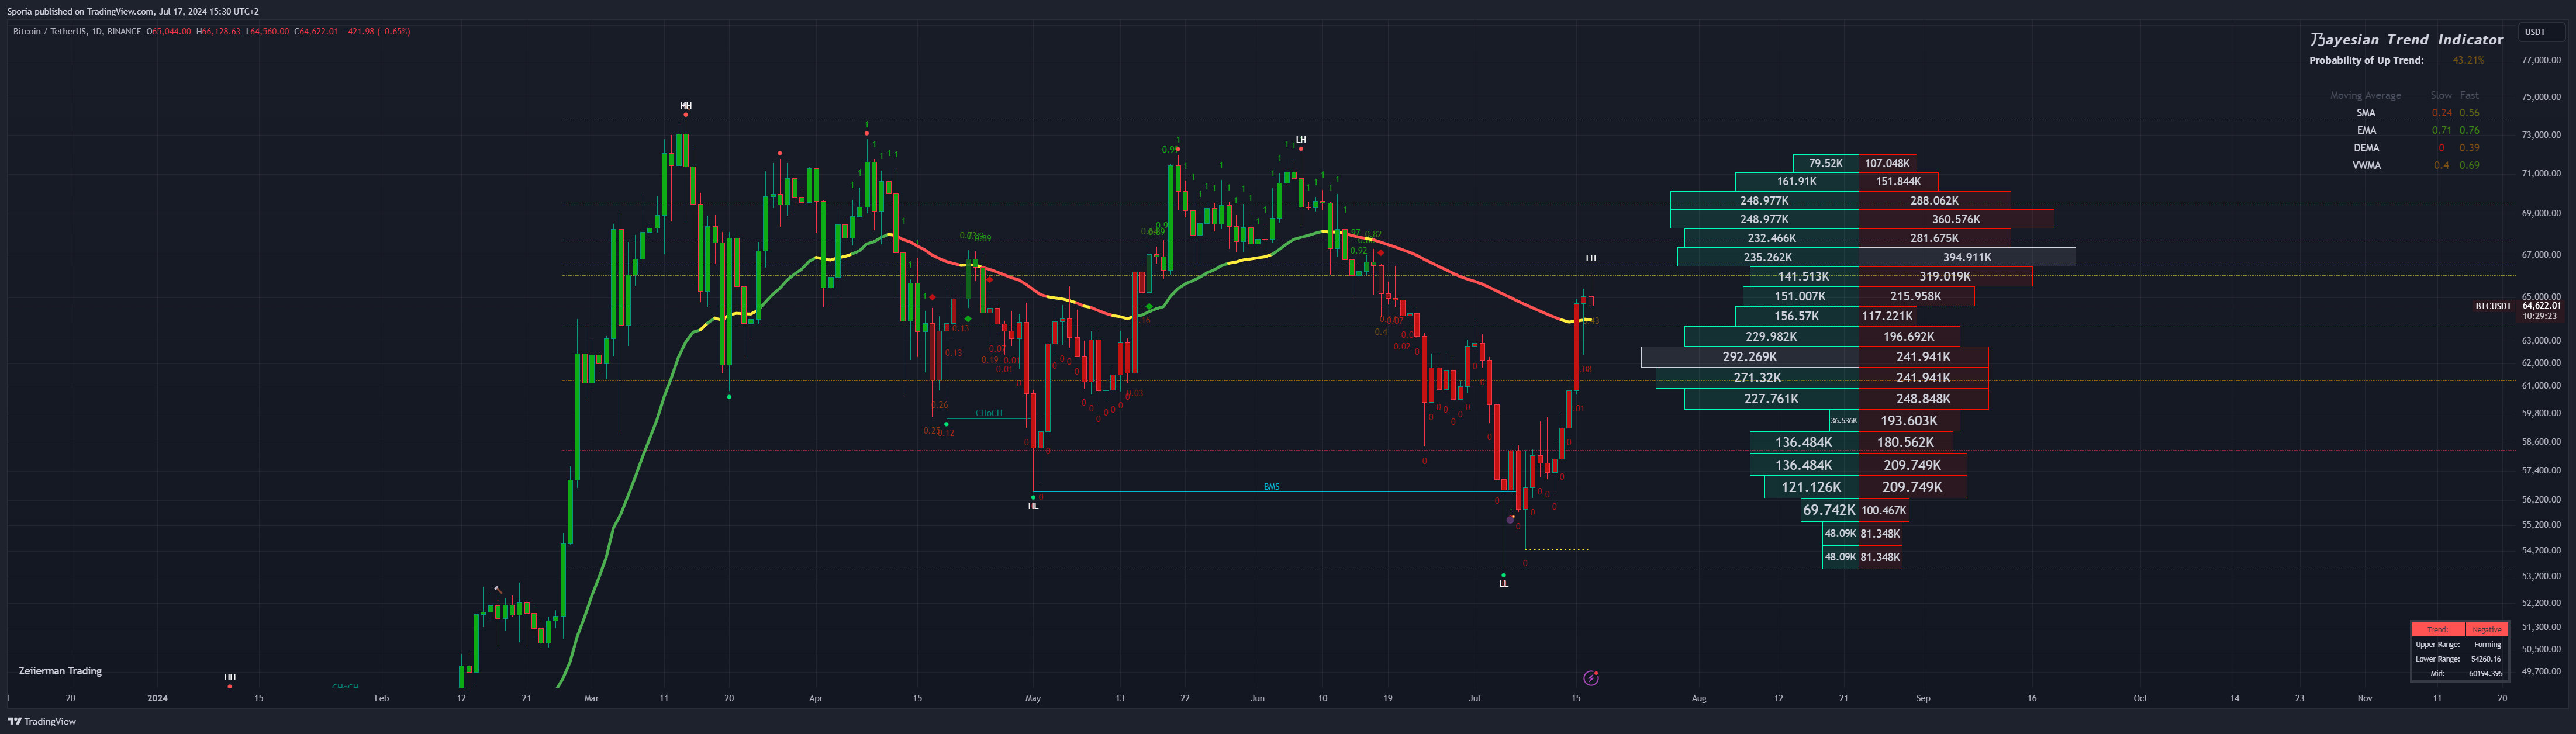Viewport: 2576px width, 734px height.
Task: Click the Moving Average column header
Action: click(2365, 96)
